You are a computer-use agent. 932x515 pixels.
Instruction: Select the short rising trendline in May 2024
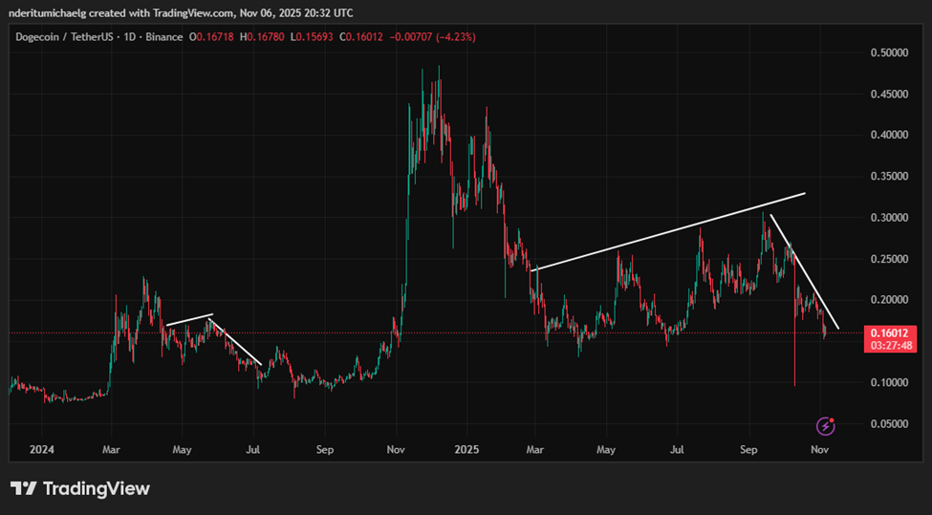coord(188,320)
